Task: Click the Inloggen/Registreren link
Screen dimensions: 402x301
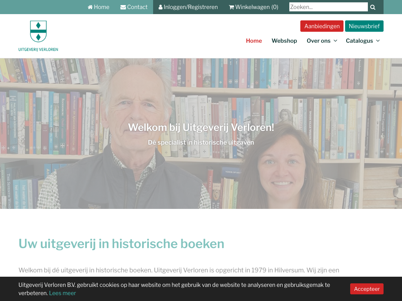Action: tap(190, 7)
